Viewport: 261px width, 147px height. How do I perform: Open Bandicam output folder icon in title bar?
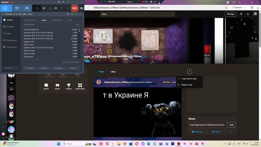tap(59, 2)
